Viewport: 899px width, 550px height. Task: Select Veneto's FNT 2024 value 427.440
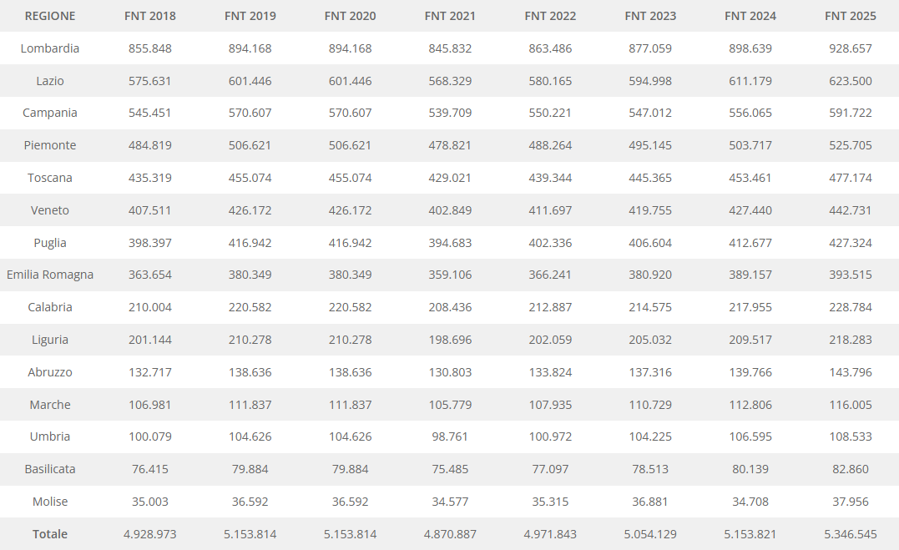pos(750,210)
